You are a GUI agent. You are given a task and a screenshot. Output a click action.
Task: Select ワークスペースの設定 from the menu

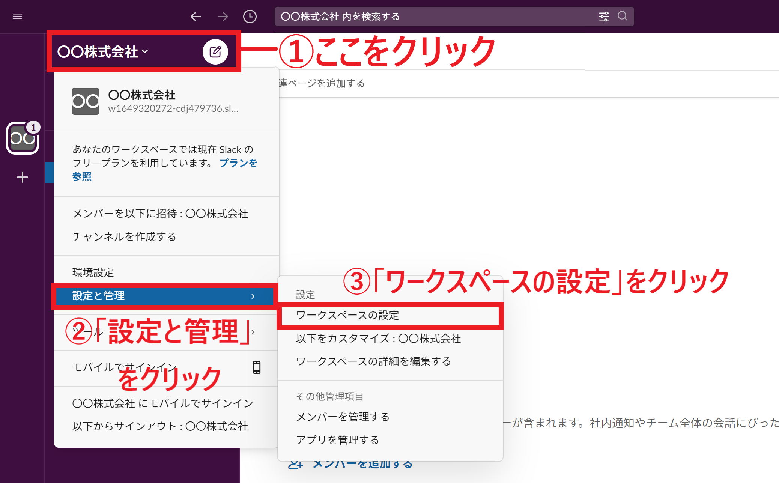[347, 316]
